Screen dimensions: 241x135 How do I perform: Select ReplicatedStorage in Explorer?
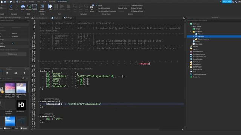click(x=199, y=54)
